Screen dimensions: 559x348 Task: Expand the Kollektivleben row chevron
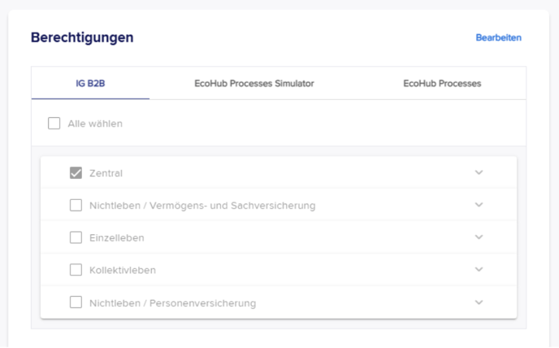[x=479, y=269]
